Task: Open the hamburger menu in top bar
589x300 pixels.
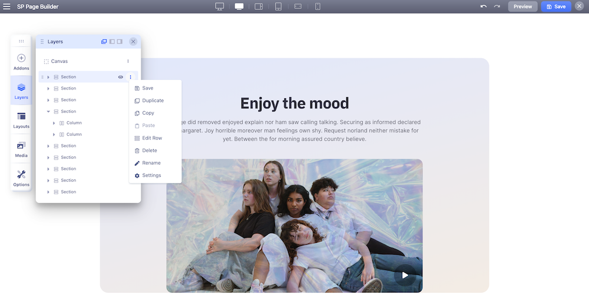Action: (x=7, y=6)
